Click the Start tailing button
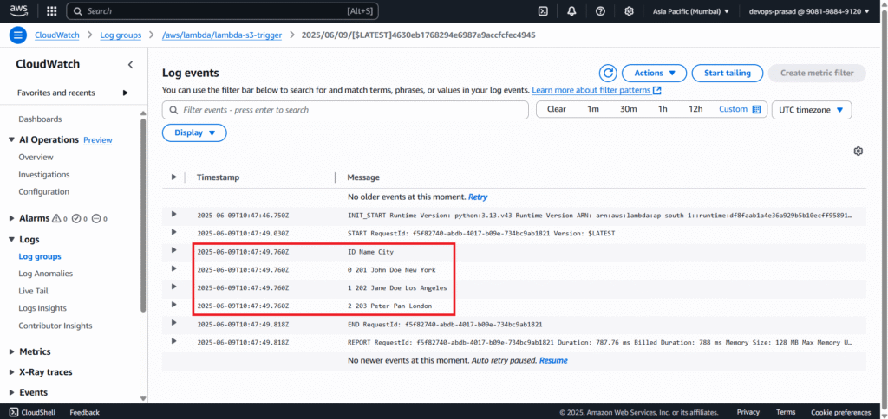The image size is (888, 419). pos(728,73)
